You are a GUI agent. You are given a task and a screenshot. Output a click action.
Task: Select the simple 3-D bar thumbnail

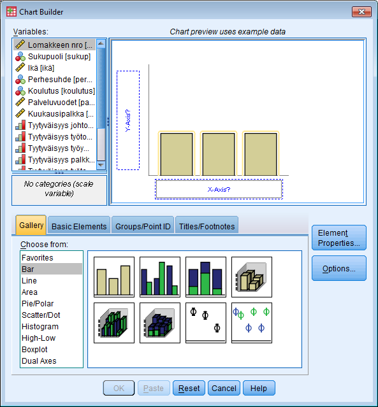252,277
